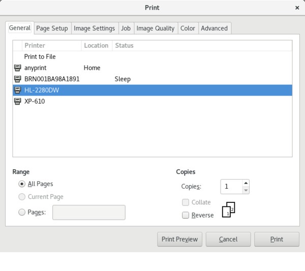305x271 pixels.
Task: Select the Pages range radio button
Action: [x=22, y=213]
